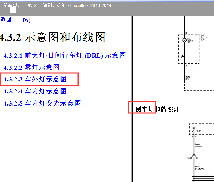Open 4.3.2.4 车内灯示意图 link

pos(35,91)
